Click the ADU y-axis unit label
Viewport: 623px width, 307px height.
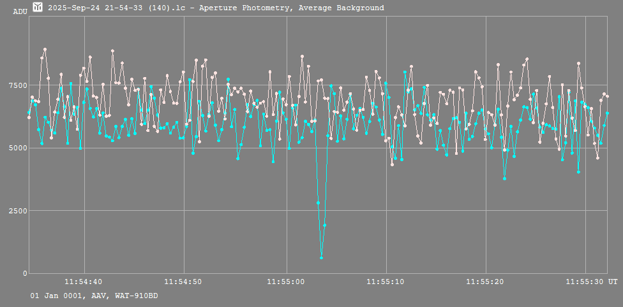[x=20, y=11]
